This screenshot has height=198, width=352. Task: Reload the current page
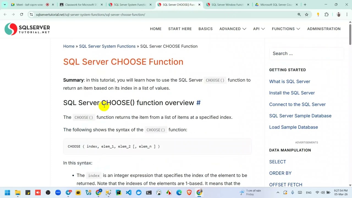[21, 15]
